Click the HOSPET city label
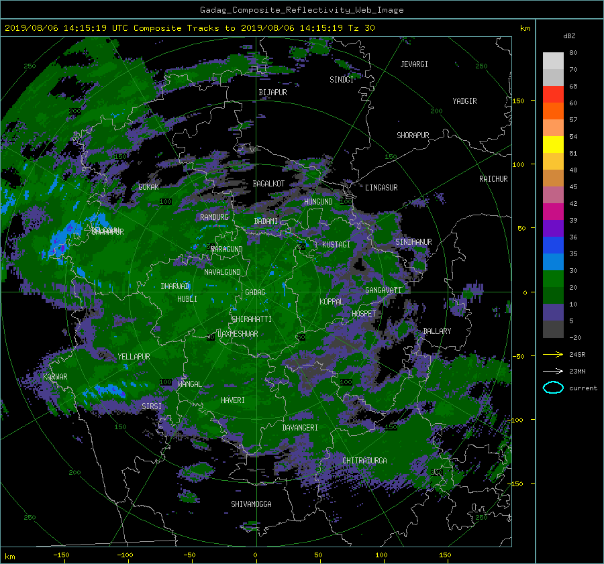 [x=364, y=314]
